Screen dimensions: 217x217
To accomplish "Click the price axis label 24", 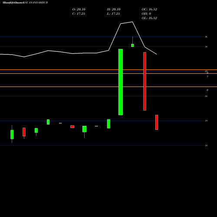I will pyautogui.click(x=206, y=96).
